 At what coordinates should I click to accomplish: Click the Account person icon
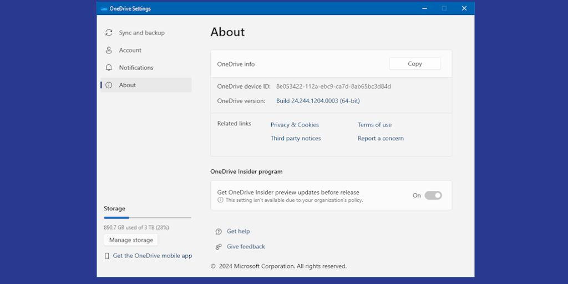[x=109, y=50]
